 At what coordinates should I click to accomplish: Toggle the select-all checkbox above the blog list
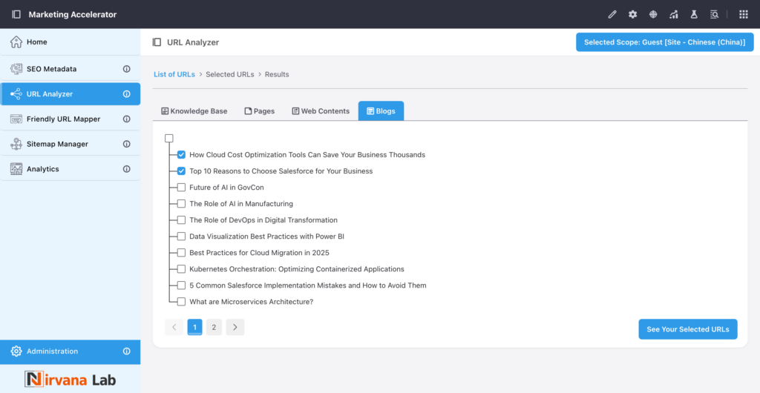click(x=169, y=139)
